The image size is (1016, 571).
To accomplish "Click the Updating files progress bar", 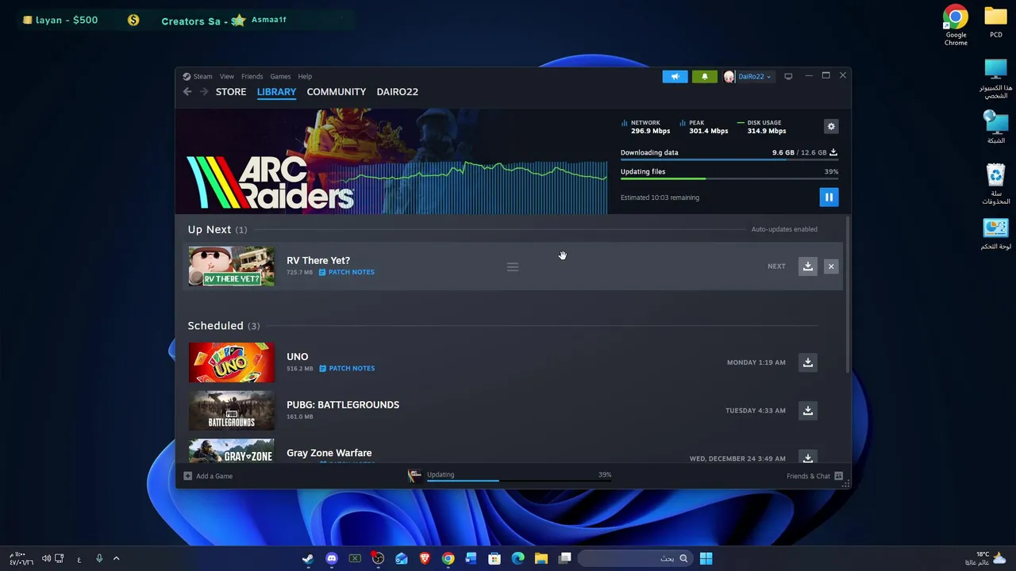I will click(729, 179).
